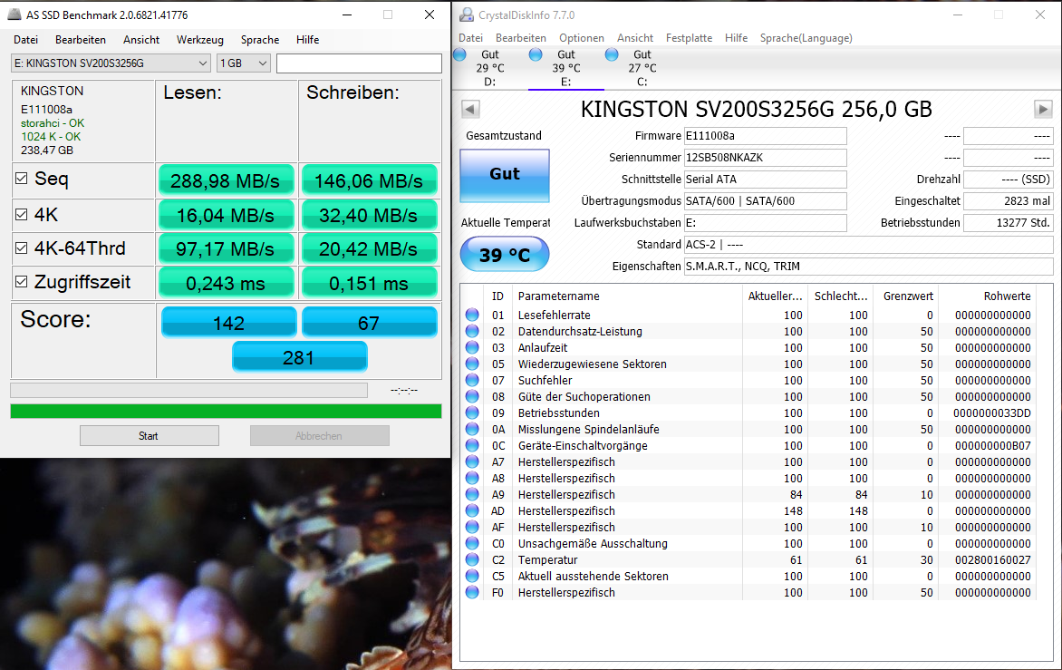
Task: Open Festplatte menu in CrystalDiskInfo
Action: coord(689,38)
